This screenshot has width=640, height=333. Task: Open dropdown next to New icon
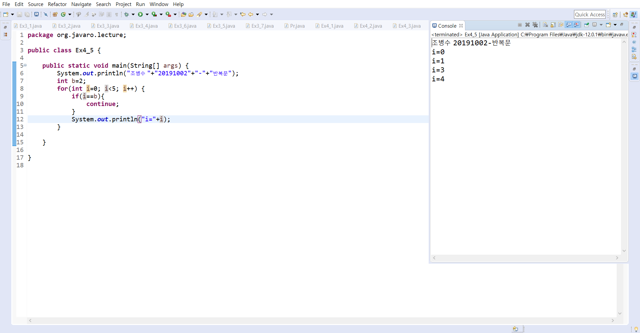12,14
